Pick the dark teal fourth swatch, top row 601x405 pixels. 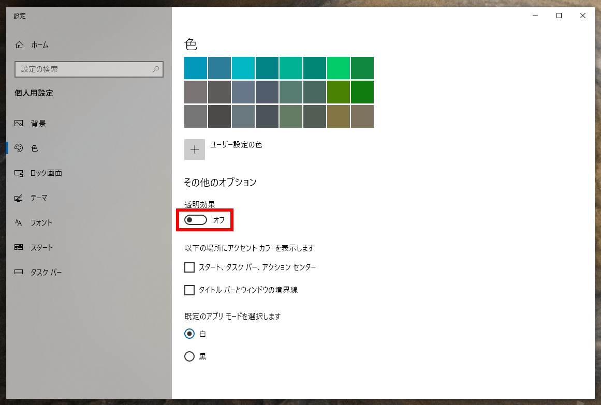click(267, 68)
